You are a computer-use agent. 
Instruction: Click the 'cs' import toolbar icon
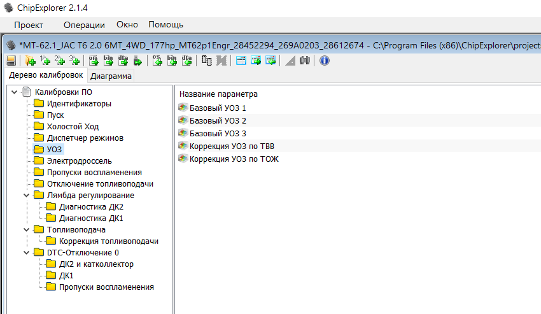click(x=157, y=61)
